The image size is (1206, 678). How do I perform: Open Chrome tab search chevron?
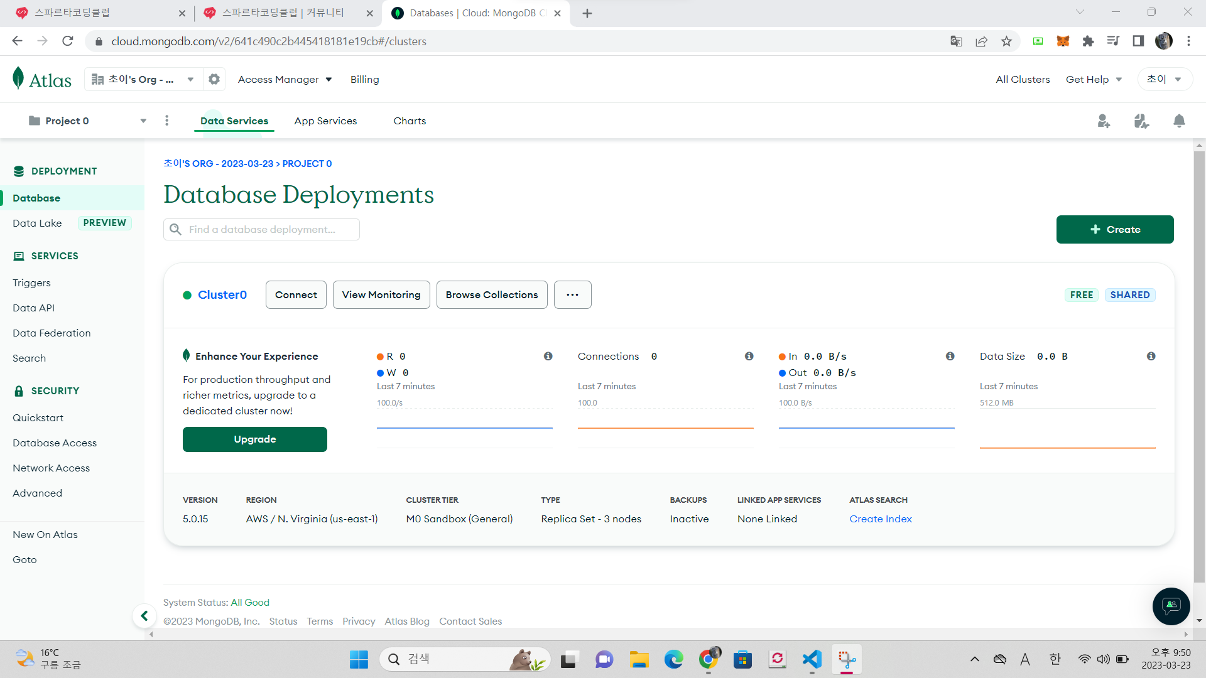click(x=1080, y=12)
